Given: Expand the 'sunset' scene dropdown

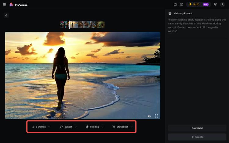Looking at the screenshot, I should (x=68, y=127).
